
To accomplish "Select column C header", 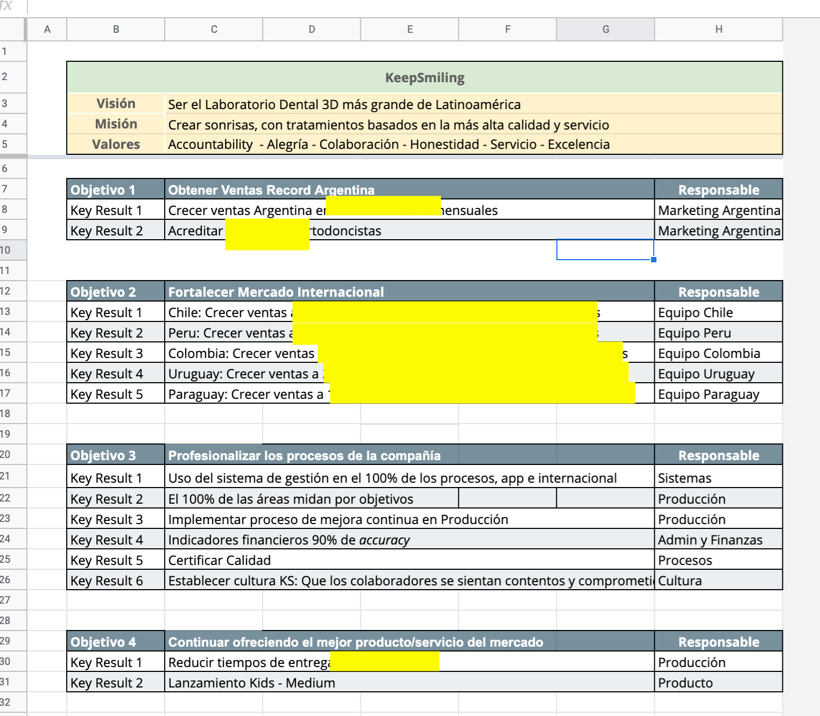I will coord(214,30).
